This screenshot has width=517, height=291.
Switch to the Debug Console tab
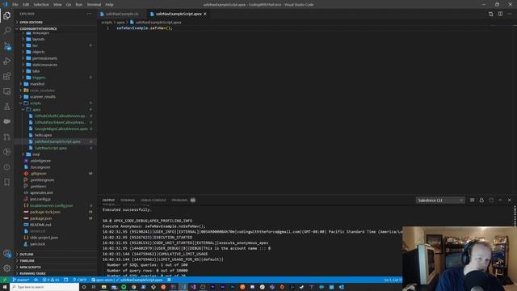(153, 200)
